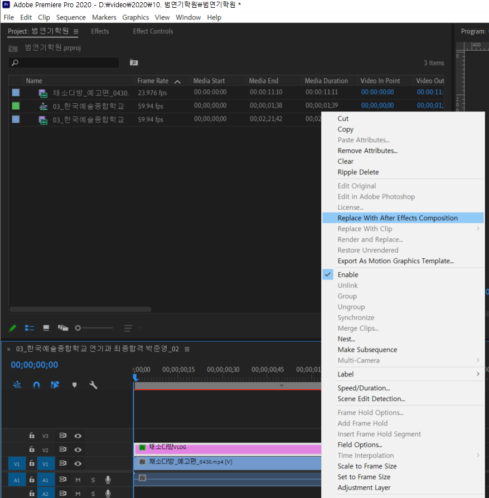
Task: Reverse Frame Rate sort with chevron
Action: [x=177, y=81]
